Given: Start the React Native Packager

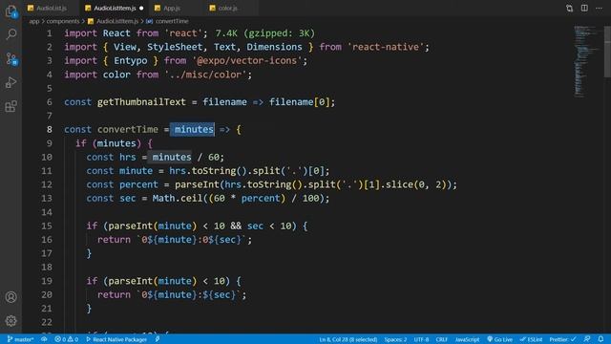Looking at the screenshot, I should click(x=116, y=339).
